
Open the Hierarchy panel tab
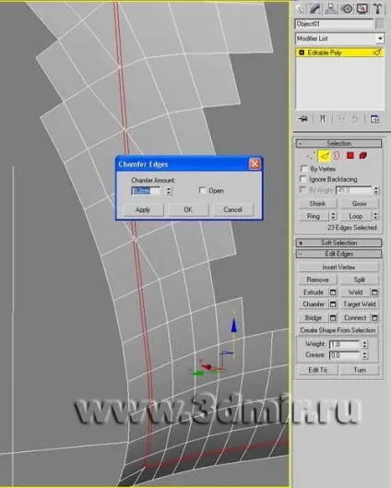[x=331, y=8]
